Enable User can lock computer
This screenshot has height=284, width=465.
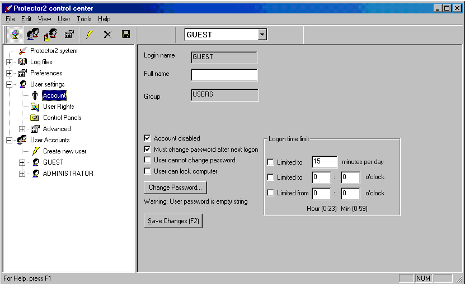coord(147,171)
